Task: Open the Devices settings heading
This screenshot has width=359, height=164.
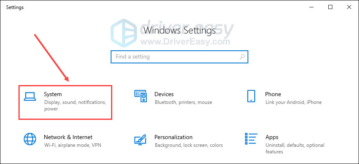Action: [x=164, y=94]
